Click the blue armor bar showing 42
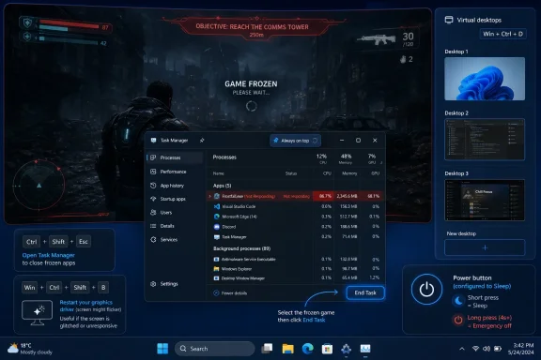This screenshot has width=541, height=360. tap(69, 40)
